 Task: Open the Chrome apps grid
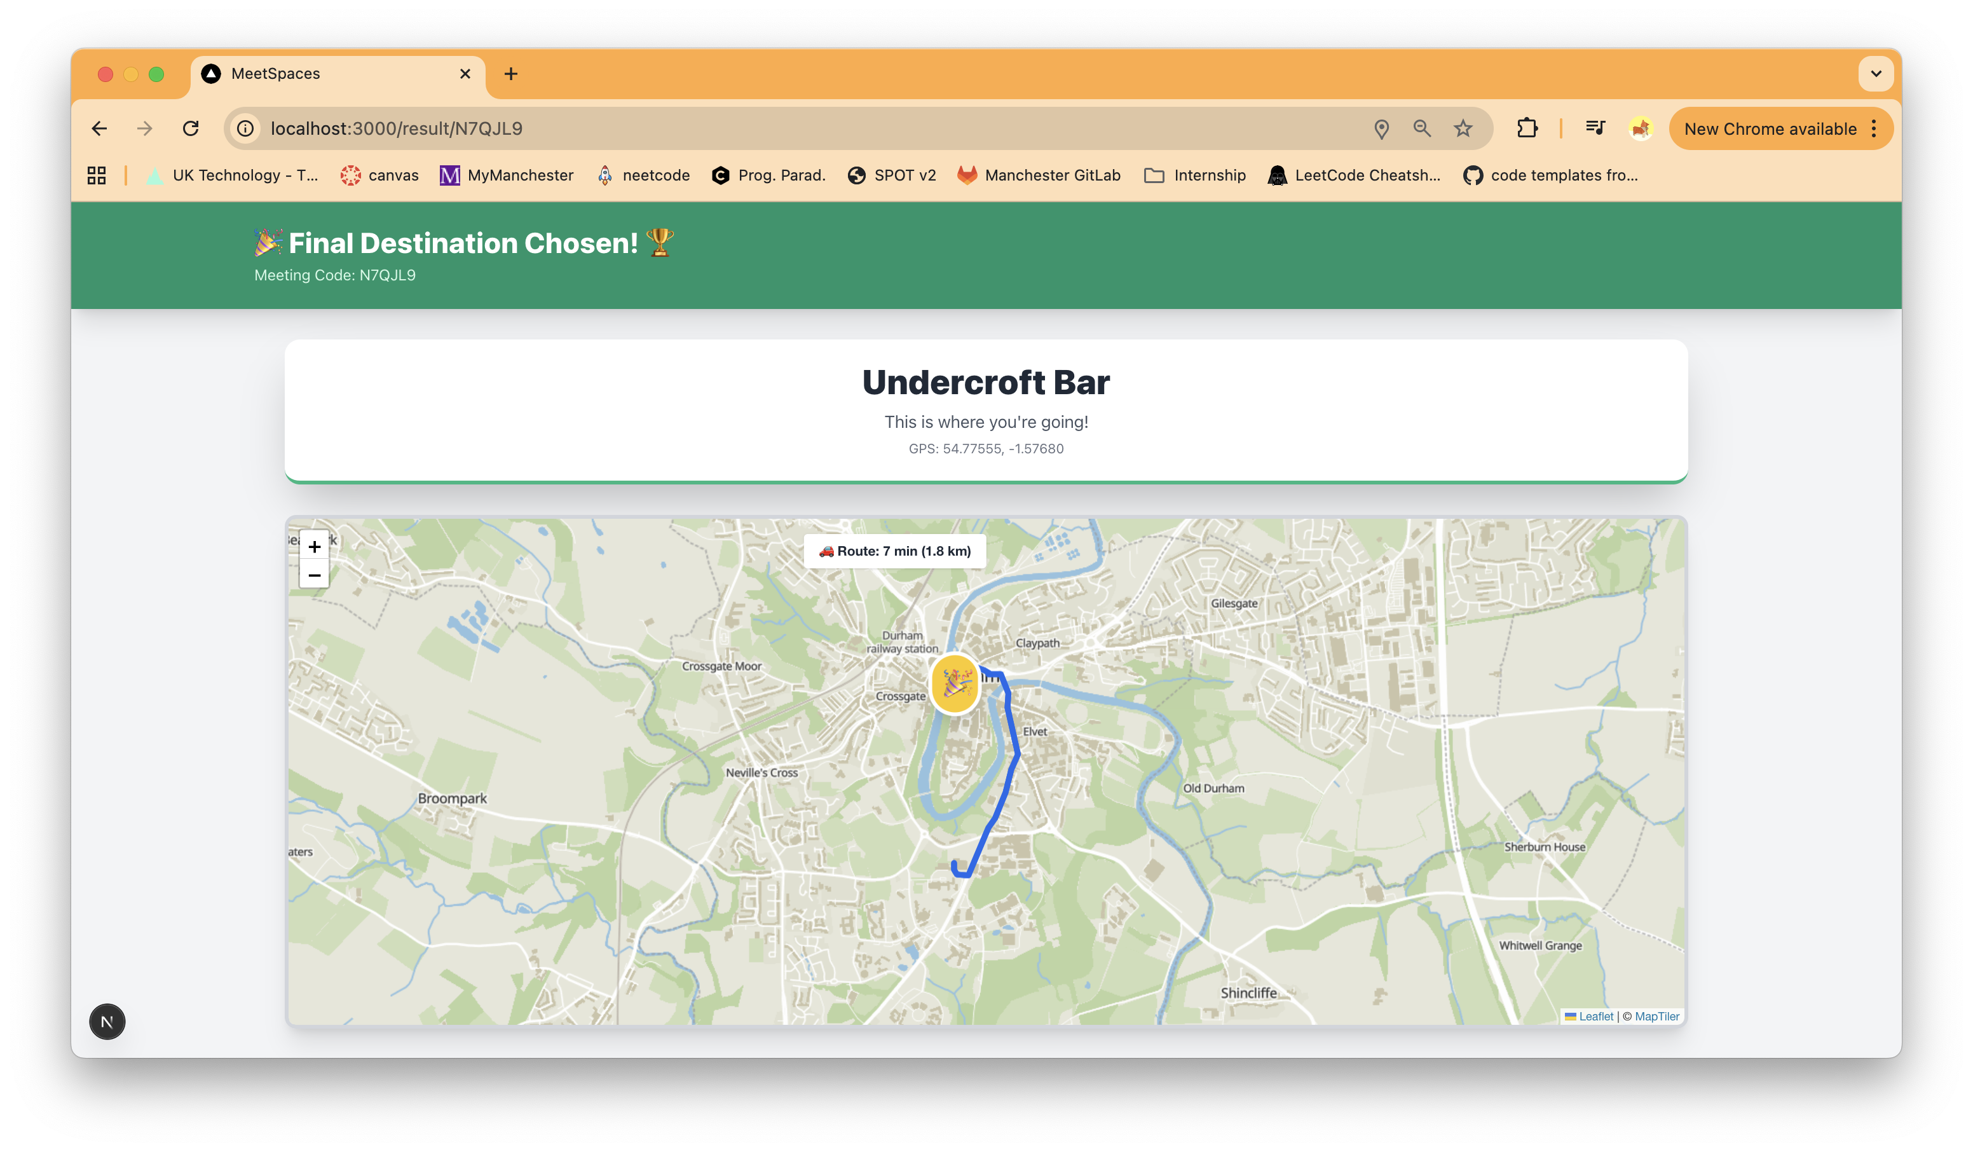coord(97,175)
